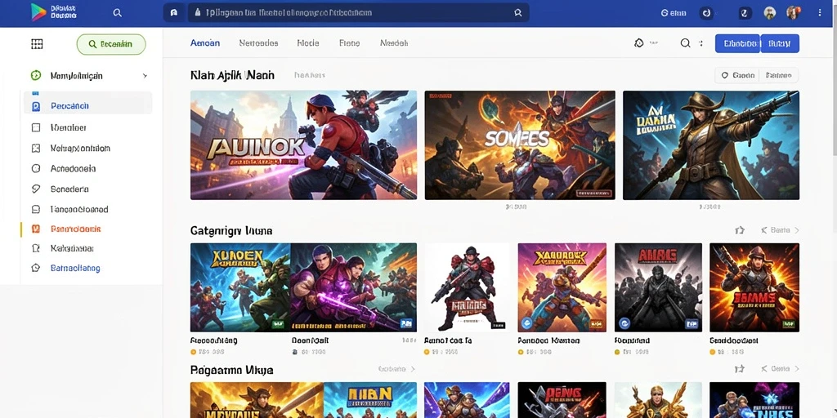
Task: Open the G ëina account link
Action: (x=674, y=13)
